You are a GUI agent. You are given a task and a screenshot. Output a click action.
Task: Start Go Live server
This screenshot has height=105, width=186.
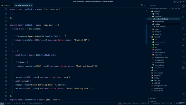click(165, 104)
